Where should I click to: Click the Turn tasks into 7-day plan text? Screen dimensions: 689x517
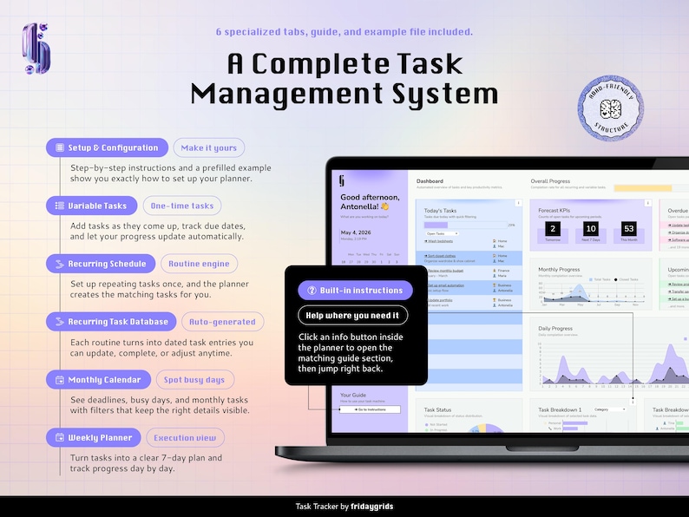click(x=146, y=463)
